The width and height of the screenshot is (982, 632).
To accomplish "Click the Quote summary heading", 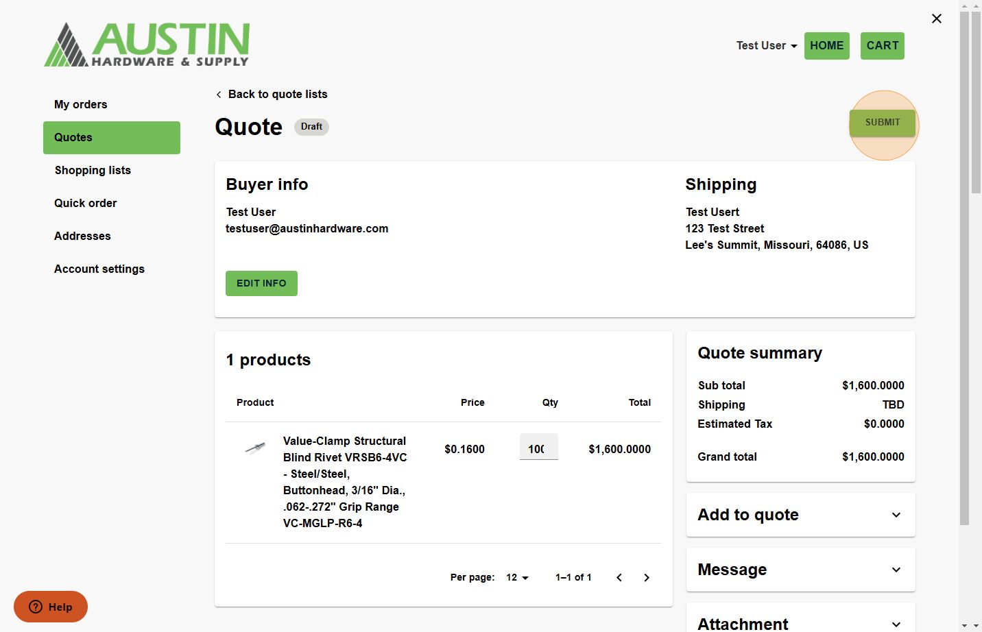I will (x=760, y=353).
